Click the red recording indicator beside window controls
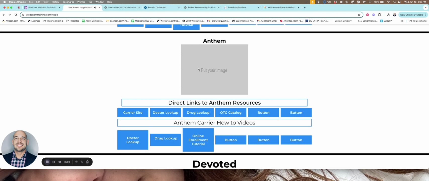The height and width of the screenshot is (181, 429). (19, 8)
